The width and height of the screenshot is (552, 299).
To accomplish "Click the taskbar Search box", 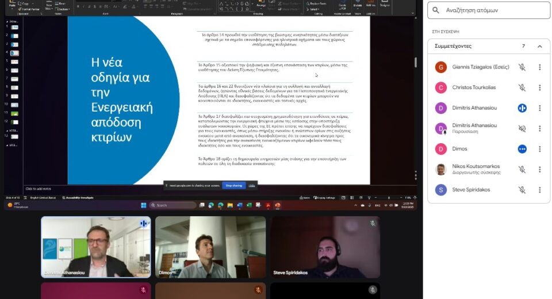I will pos(172,205).
